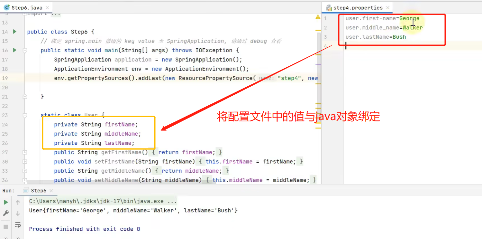This screenshot has height=239, width=482.
Task: Click the yellow warning inspection icon
Action: [318, 17]
